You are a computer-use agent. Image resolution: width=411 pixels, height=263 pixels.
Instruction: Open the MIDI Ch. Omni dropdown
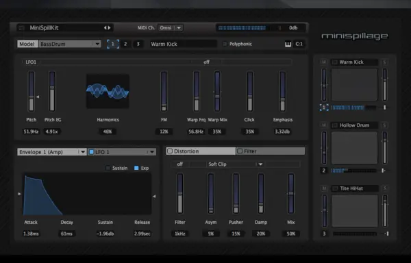pos(171,28)
